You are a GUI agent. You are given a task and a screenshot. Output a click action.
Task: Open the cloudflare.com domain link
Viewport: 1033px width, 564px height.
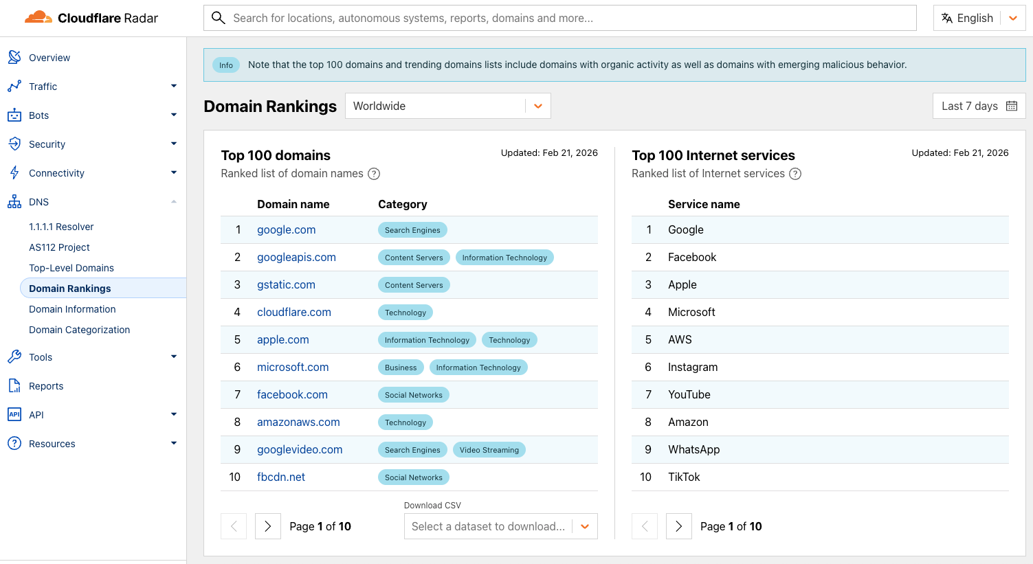coord(294,313)
